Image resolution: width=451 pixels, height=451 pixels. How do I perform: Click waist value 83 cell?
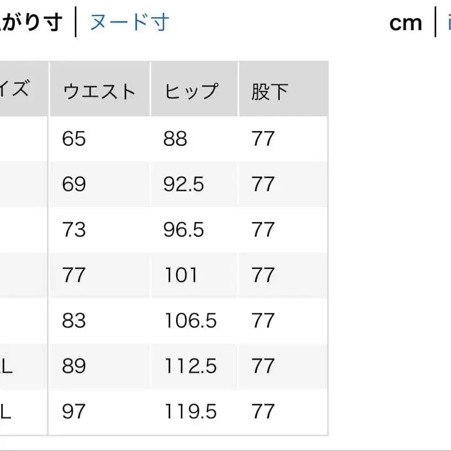(73, 321)
